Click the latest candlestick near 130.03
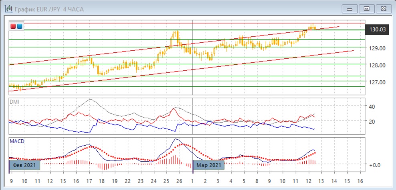Screen dimensions: 396x190 [x=315, y=28]
